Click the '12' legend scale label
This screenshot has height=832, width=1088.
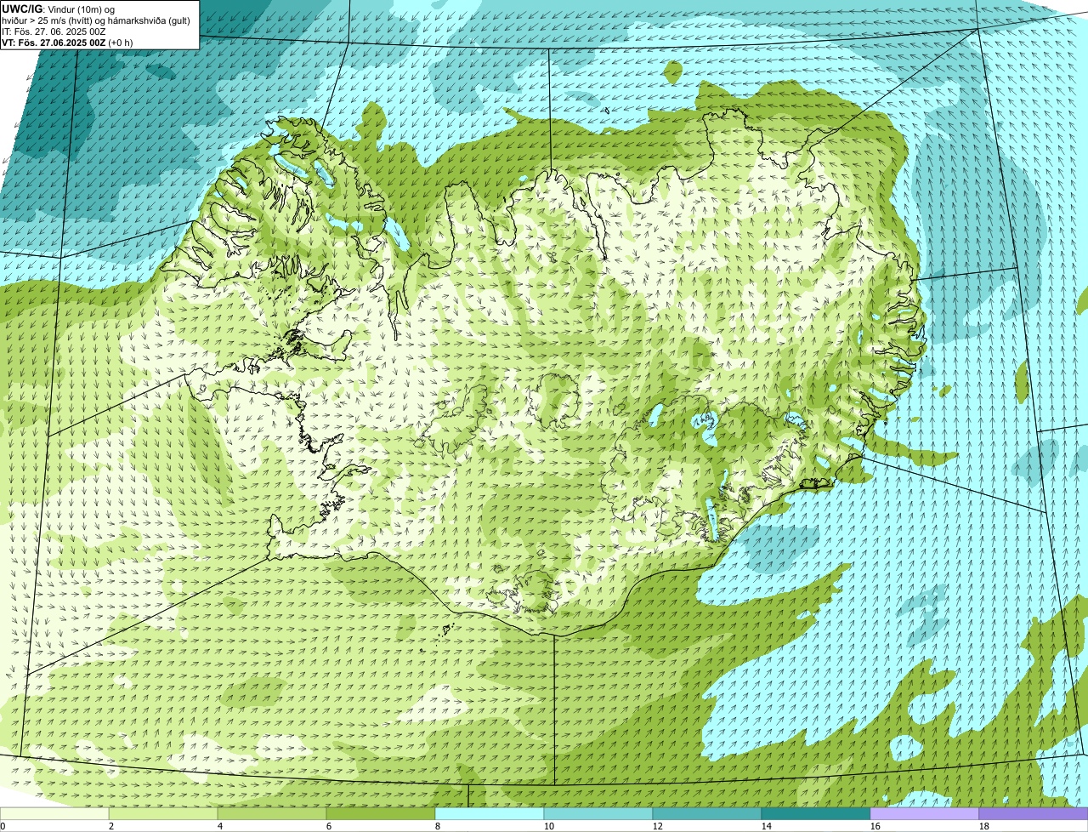pos(658,826)
